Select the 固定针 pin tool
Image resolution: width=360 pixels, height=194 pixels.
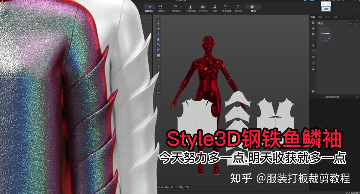[238, 7]
